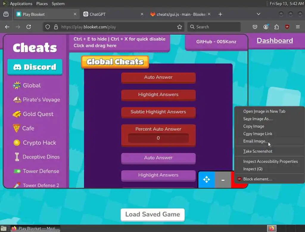
Task: Open the Discord button
Action: (x=35, y=67)
